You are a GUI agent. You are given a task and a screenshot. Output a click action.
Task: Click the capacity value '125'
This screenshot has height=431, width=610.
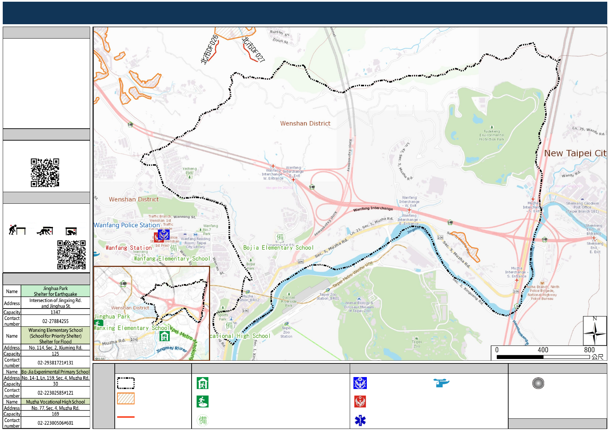(x=55, y=354)
